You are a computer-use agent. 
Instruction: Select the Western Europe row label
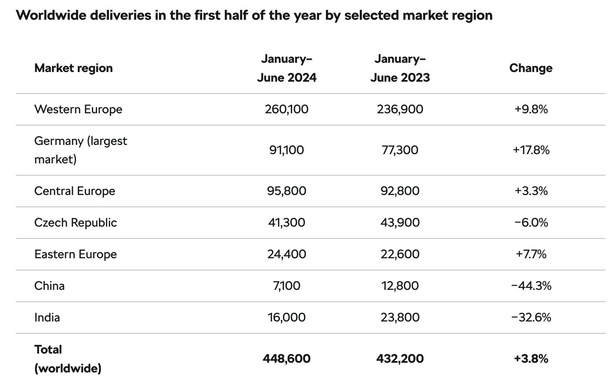pos(78,109)
